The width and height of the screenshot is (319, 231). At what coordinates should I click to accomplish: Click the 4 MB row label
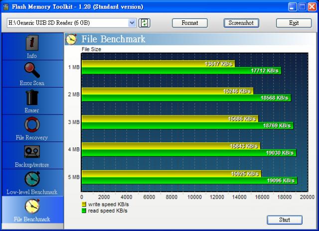74,149
